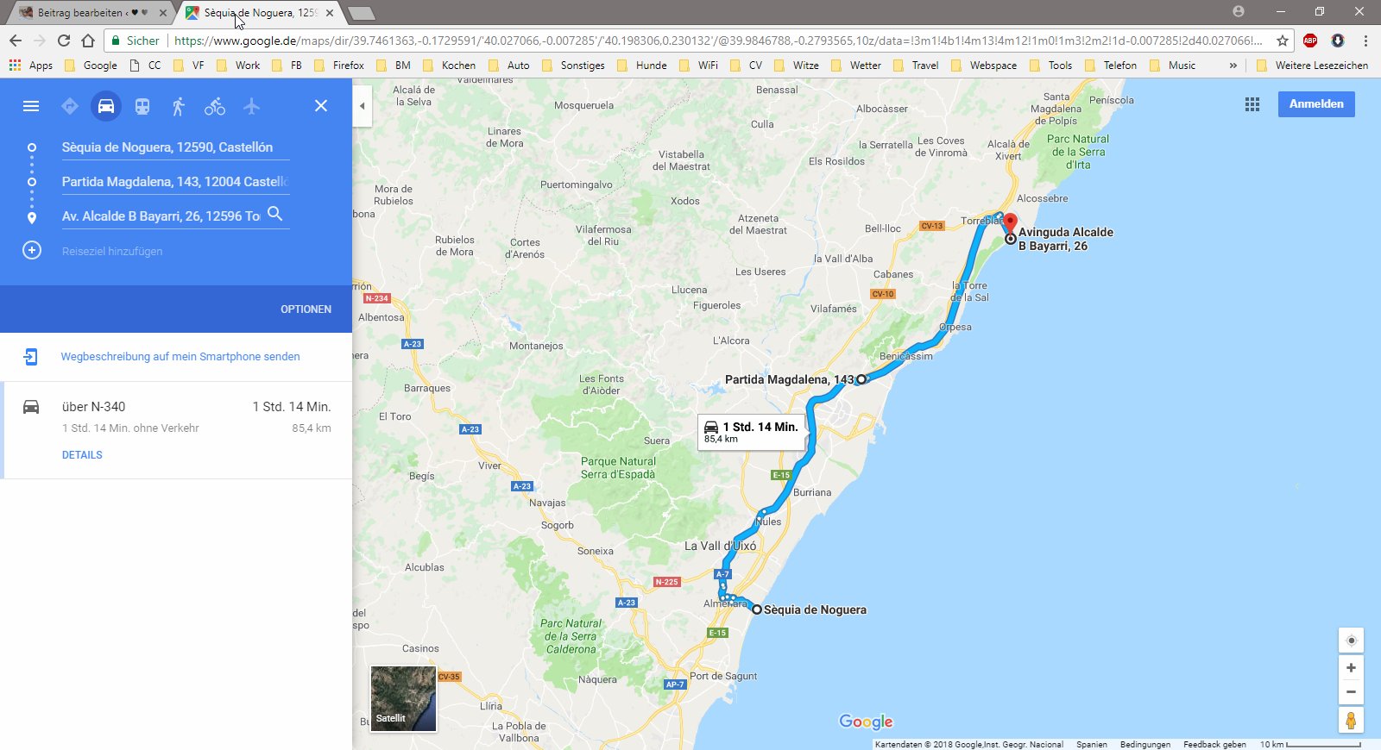Click the search magnifier in destination field
Screen dimensions: 1381x750
(x=275, y=214)
